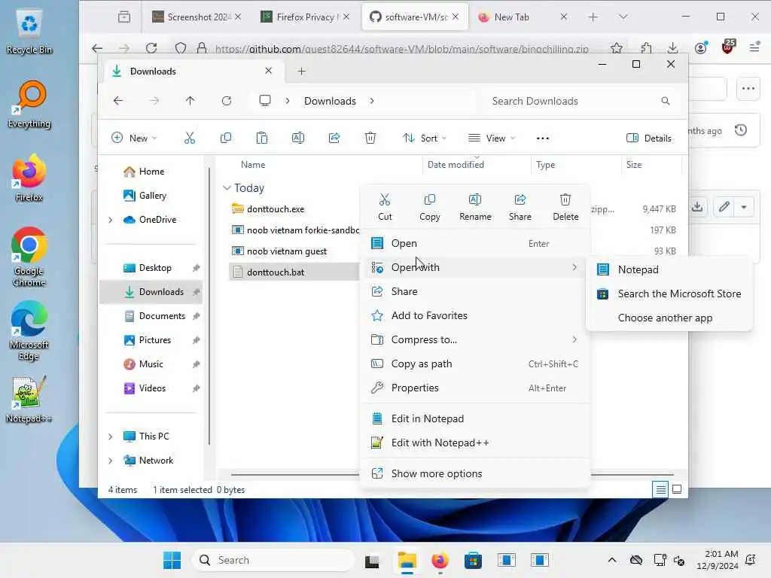
Task: Click Edit in Notepad
Action: [x=475, y=418]
